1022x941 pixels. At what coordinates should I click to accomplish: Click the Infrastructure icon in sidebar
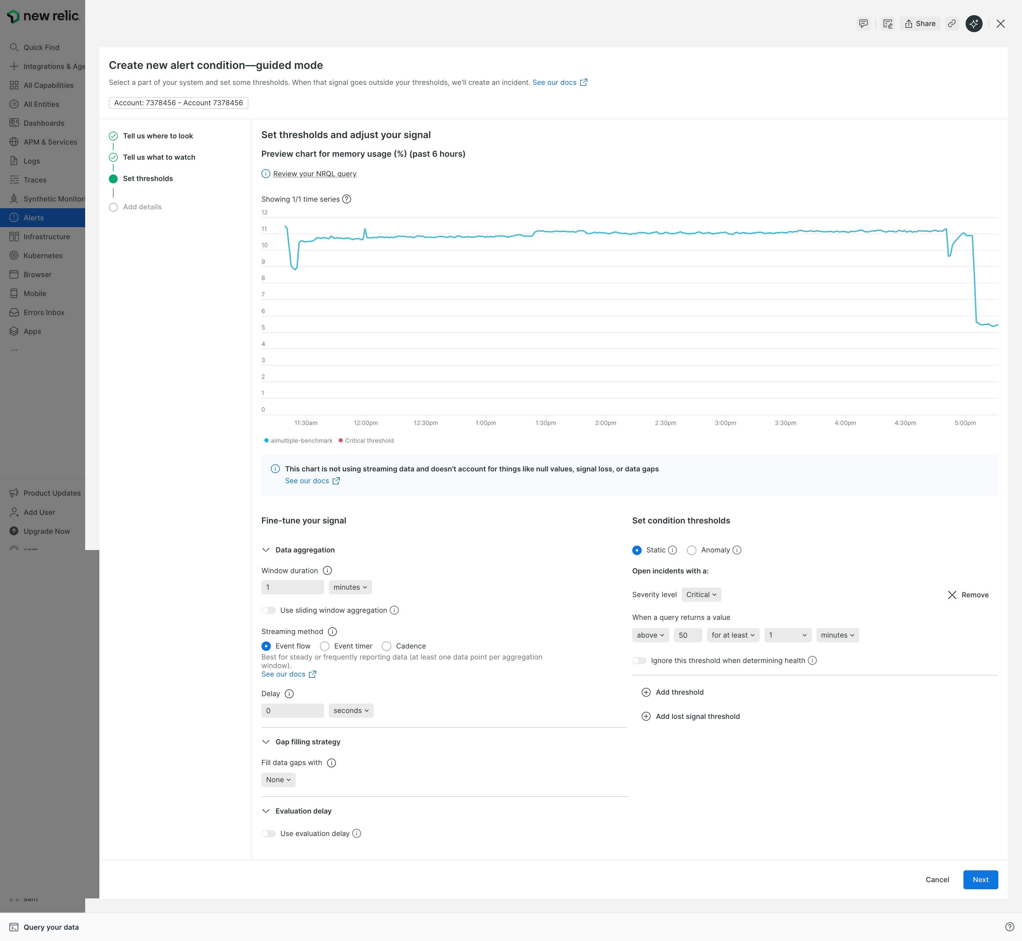[x=14, y=236]
